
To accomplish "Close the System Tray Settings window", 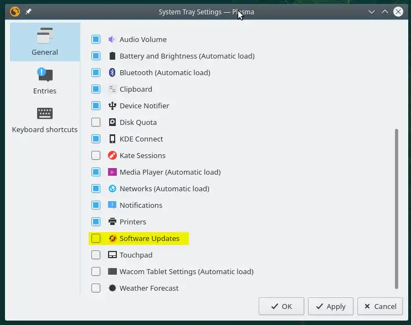I will point(398,12).
